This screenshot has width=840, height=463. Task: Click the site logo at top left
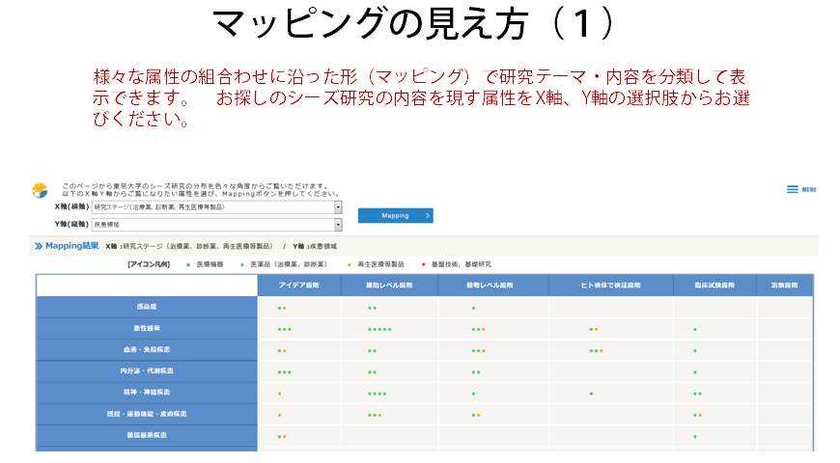point(40,190)
